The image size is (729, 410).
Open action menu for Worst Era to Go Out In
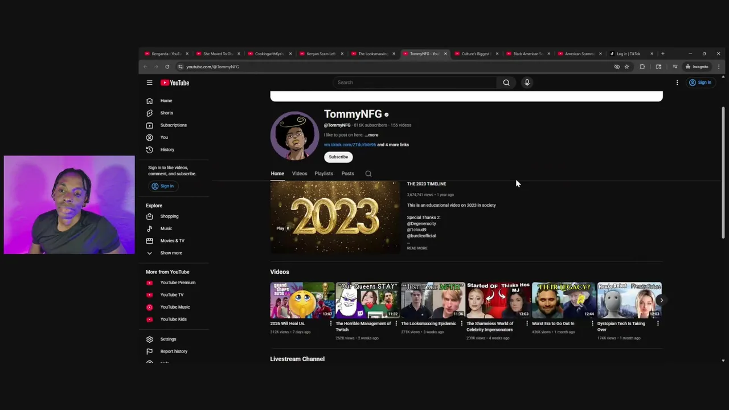click(x=592, y=323)
